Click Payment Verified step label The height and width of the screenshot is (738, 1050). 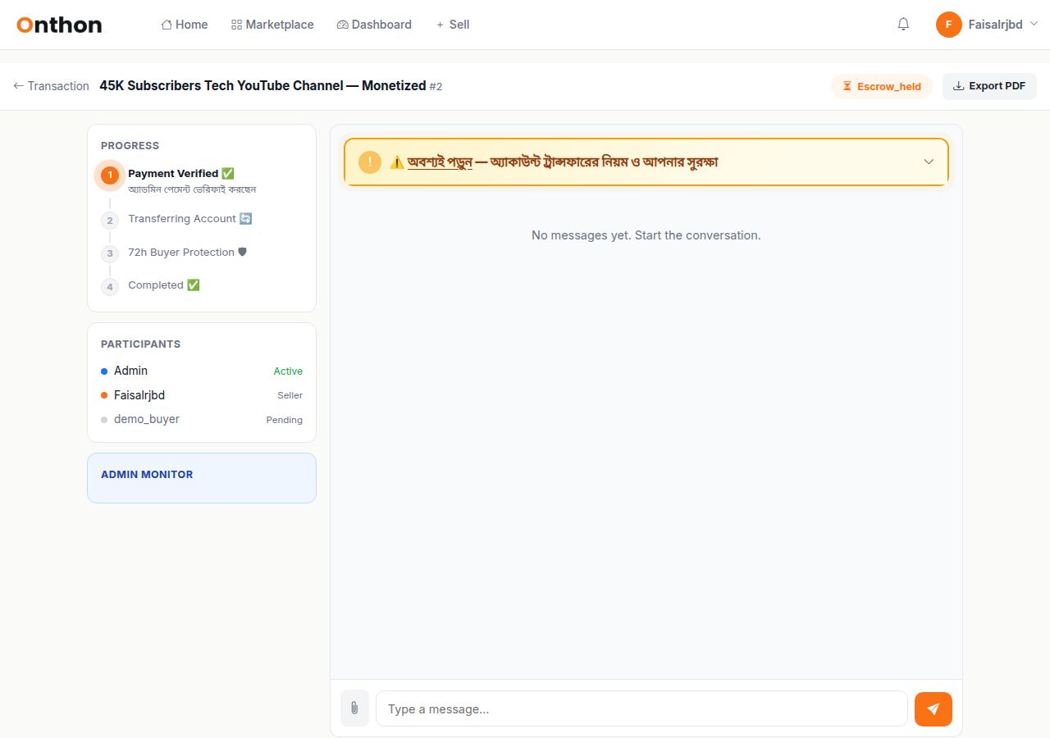coord(181,173)
